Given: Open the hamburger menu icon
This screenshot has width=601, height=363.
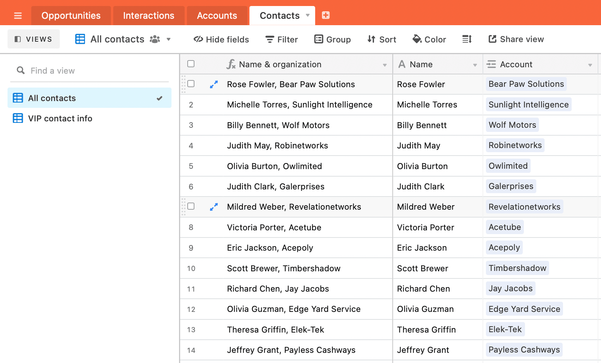Looking at the screenshot, I should pyautogui.click(x=18, y=16).
